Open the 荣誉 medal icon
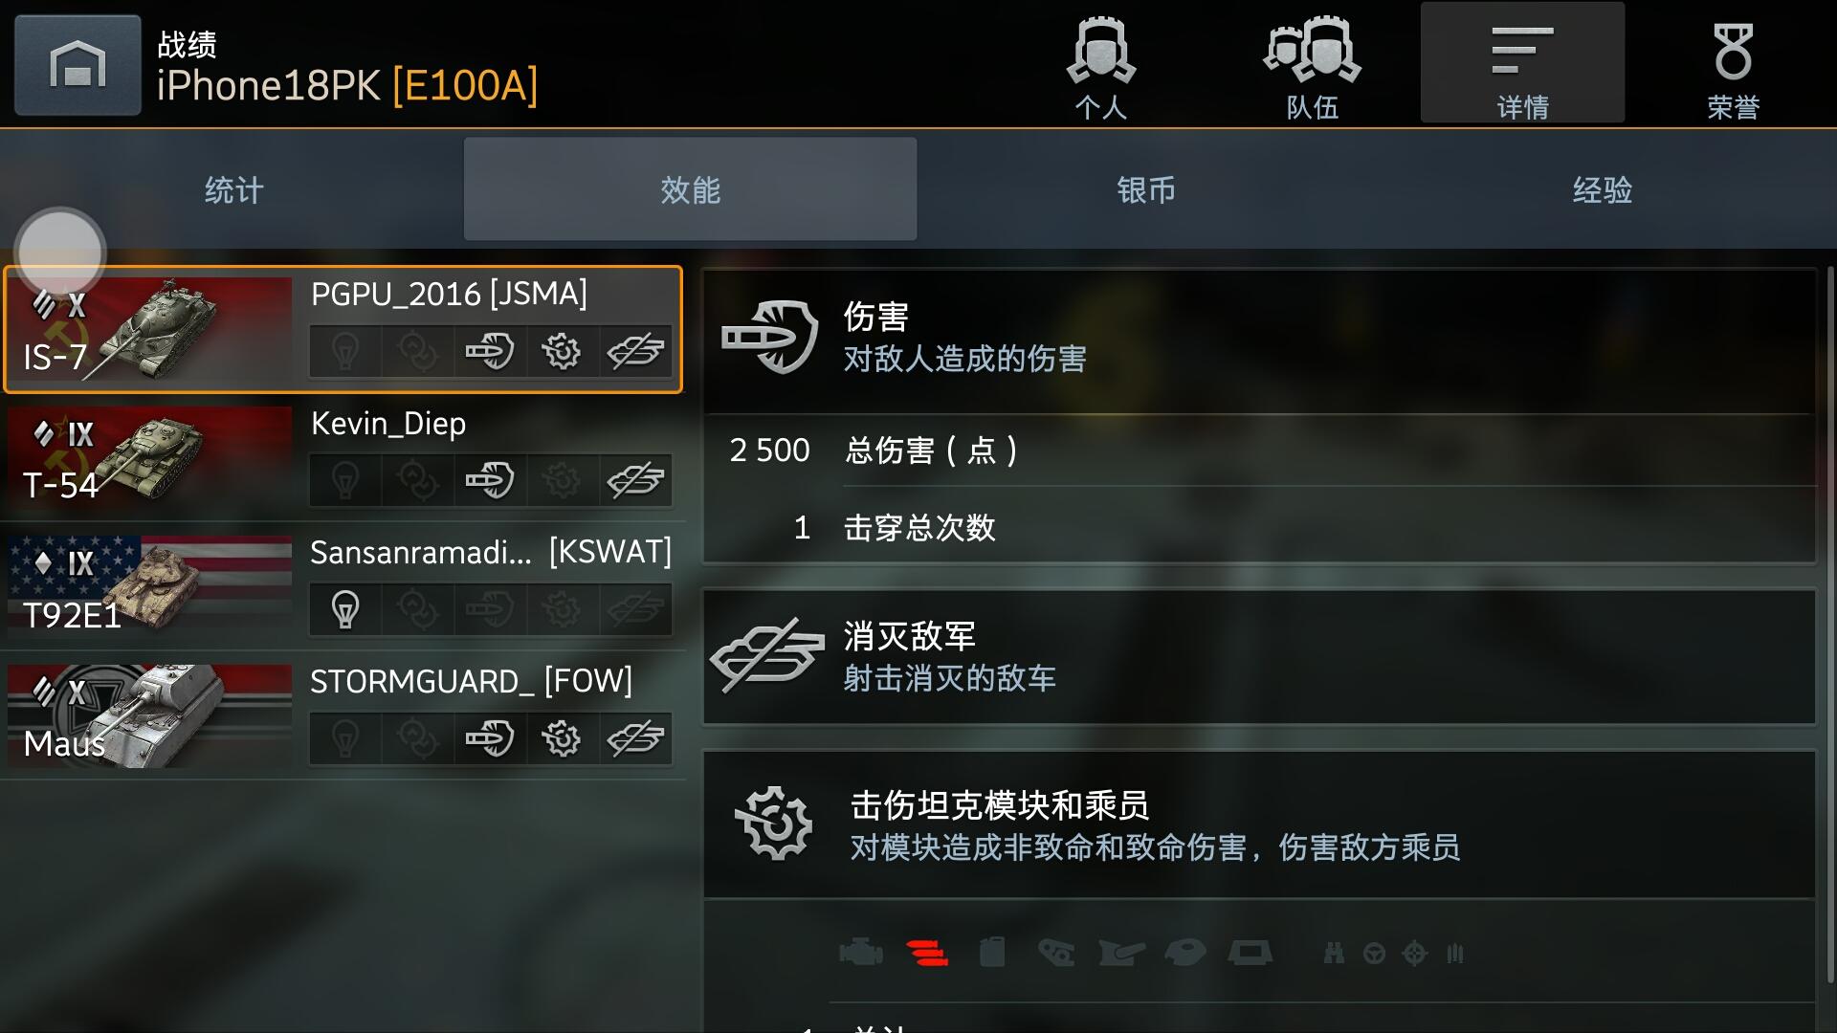Image resolution: width=1837 pixels, height=1033 pixels. 1733,65
